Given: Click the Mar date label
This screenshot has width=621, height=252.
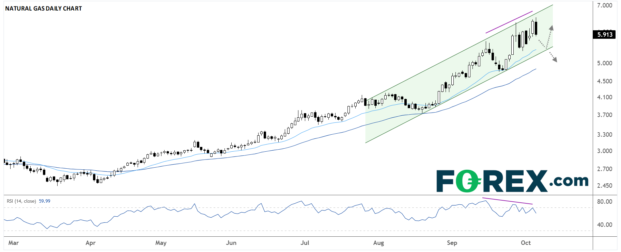Looking at the screenshot, I should point(14,243).
